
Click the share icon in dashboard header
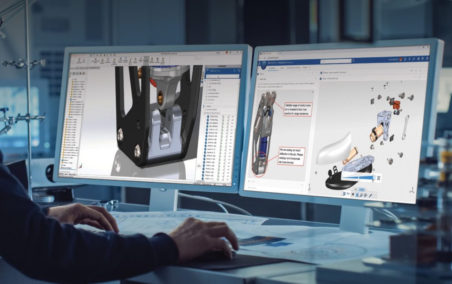point(418,59)
